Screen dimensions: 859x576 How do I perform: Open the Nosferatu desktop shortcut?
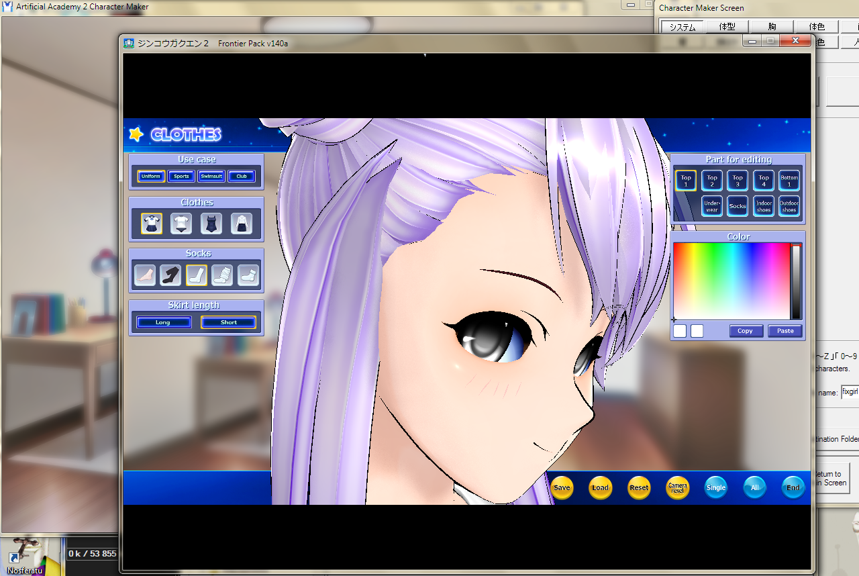click(24, 556)
